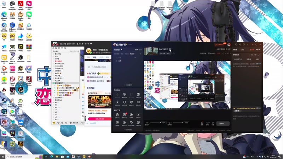Open the hamburger menu in the streaming app title bar
This screenshot has width=283, height=159.
point(248,45)
